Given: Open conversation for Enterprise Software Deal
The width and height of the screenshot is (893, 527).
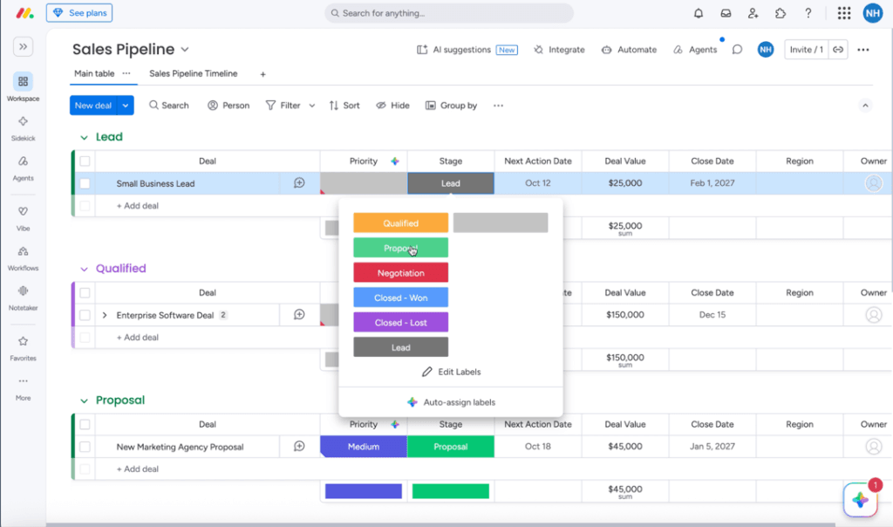Looking at the screenshot, I should (299, 314).
